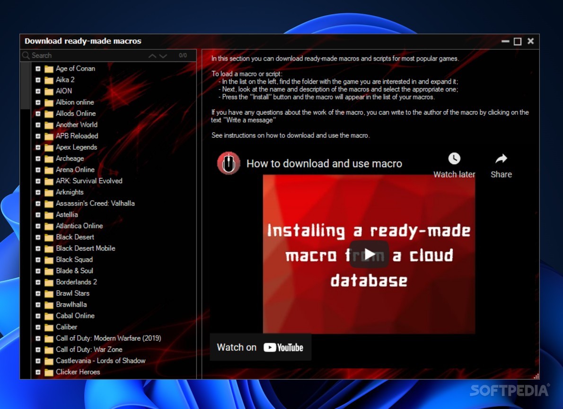Go to next search result arrow

(163, 56)
